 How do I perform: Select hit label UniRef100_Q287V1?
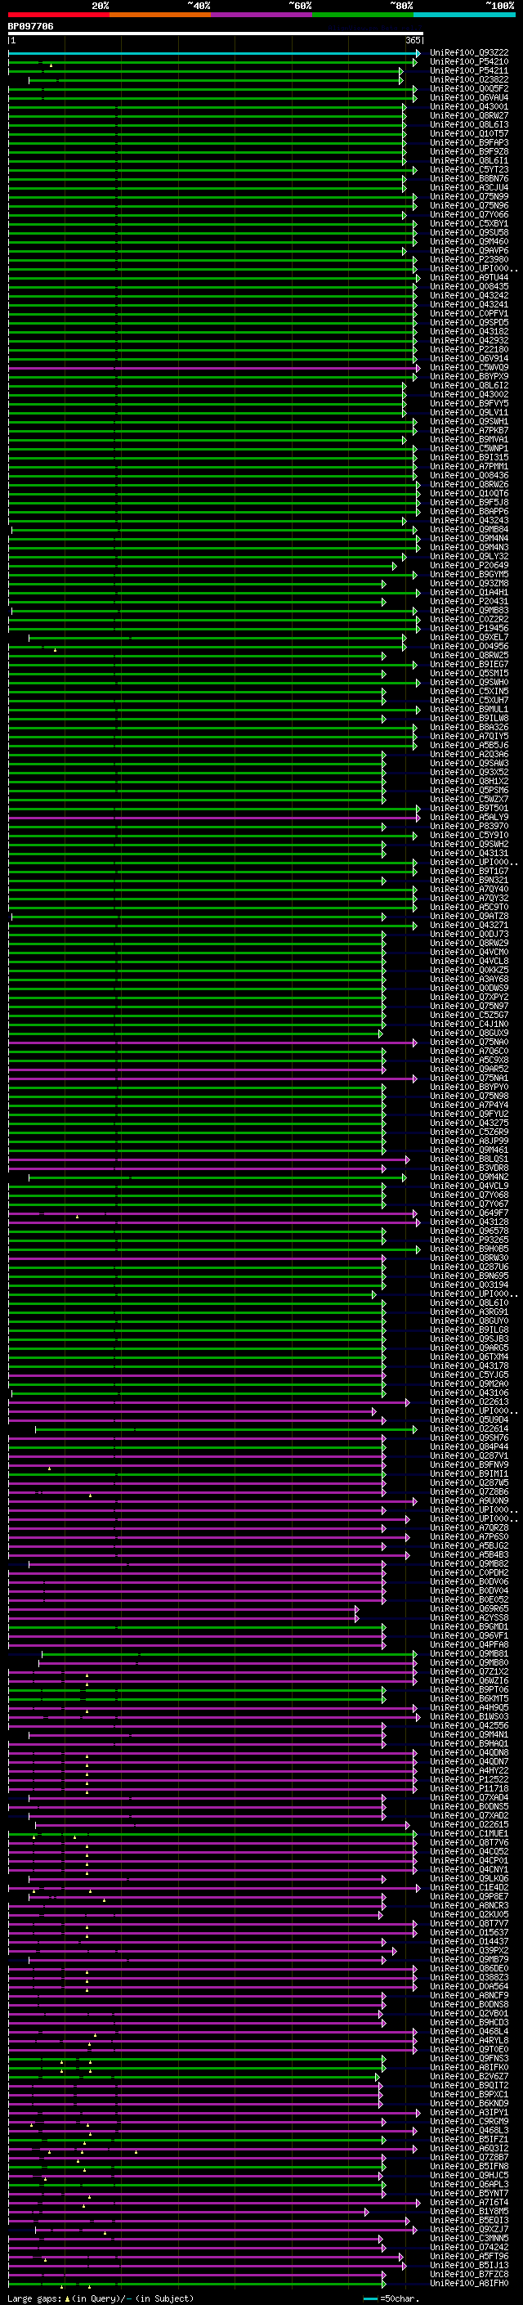pyautogui.click(x=469, y=1455)
